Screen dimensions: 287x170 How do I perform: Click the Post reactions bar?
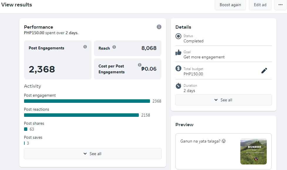point(81,115)
